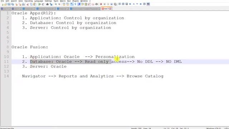Close the 'new 3' tab with its X
Viewport: 229px width, 129px height.
tap(110, 9)
